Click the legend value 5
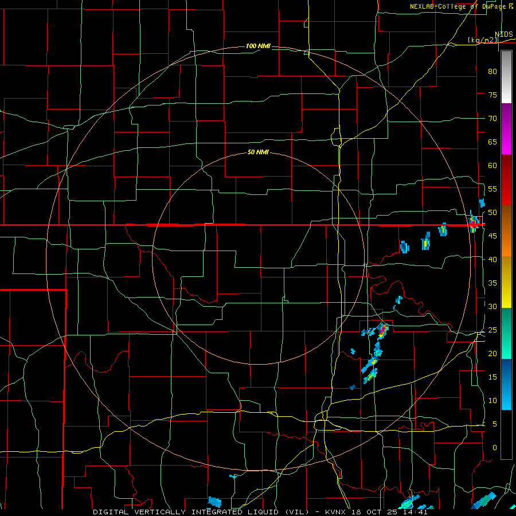This screenshot has height=516, width=516. coord(495,424)
